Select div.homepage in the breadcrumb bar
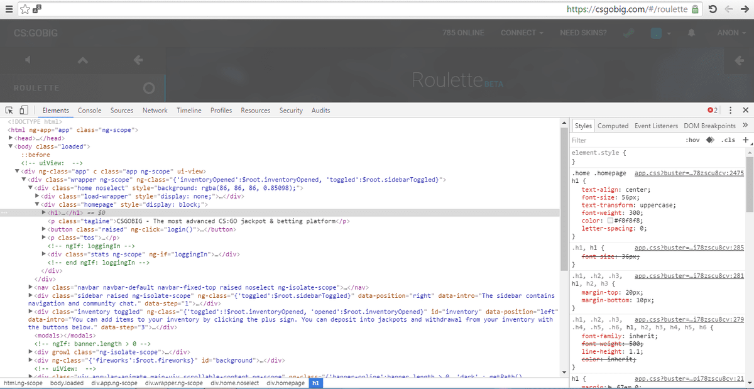754x389 pixels. [x=286, y=383]
